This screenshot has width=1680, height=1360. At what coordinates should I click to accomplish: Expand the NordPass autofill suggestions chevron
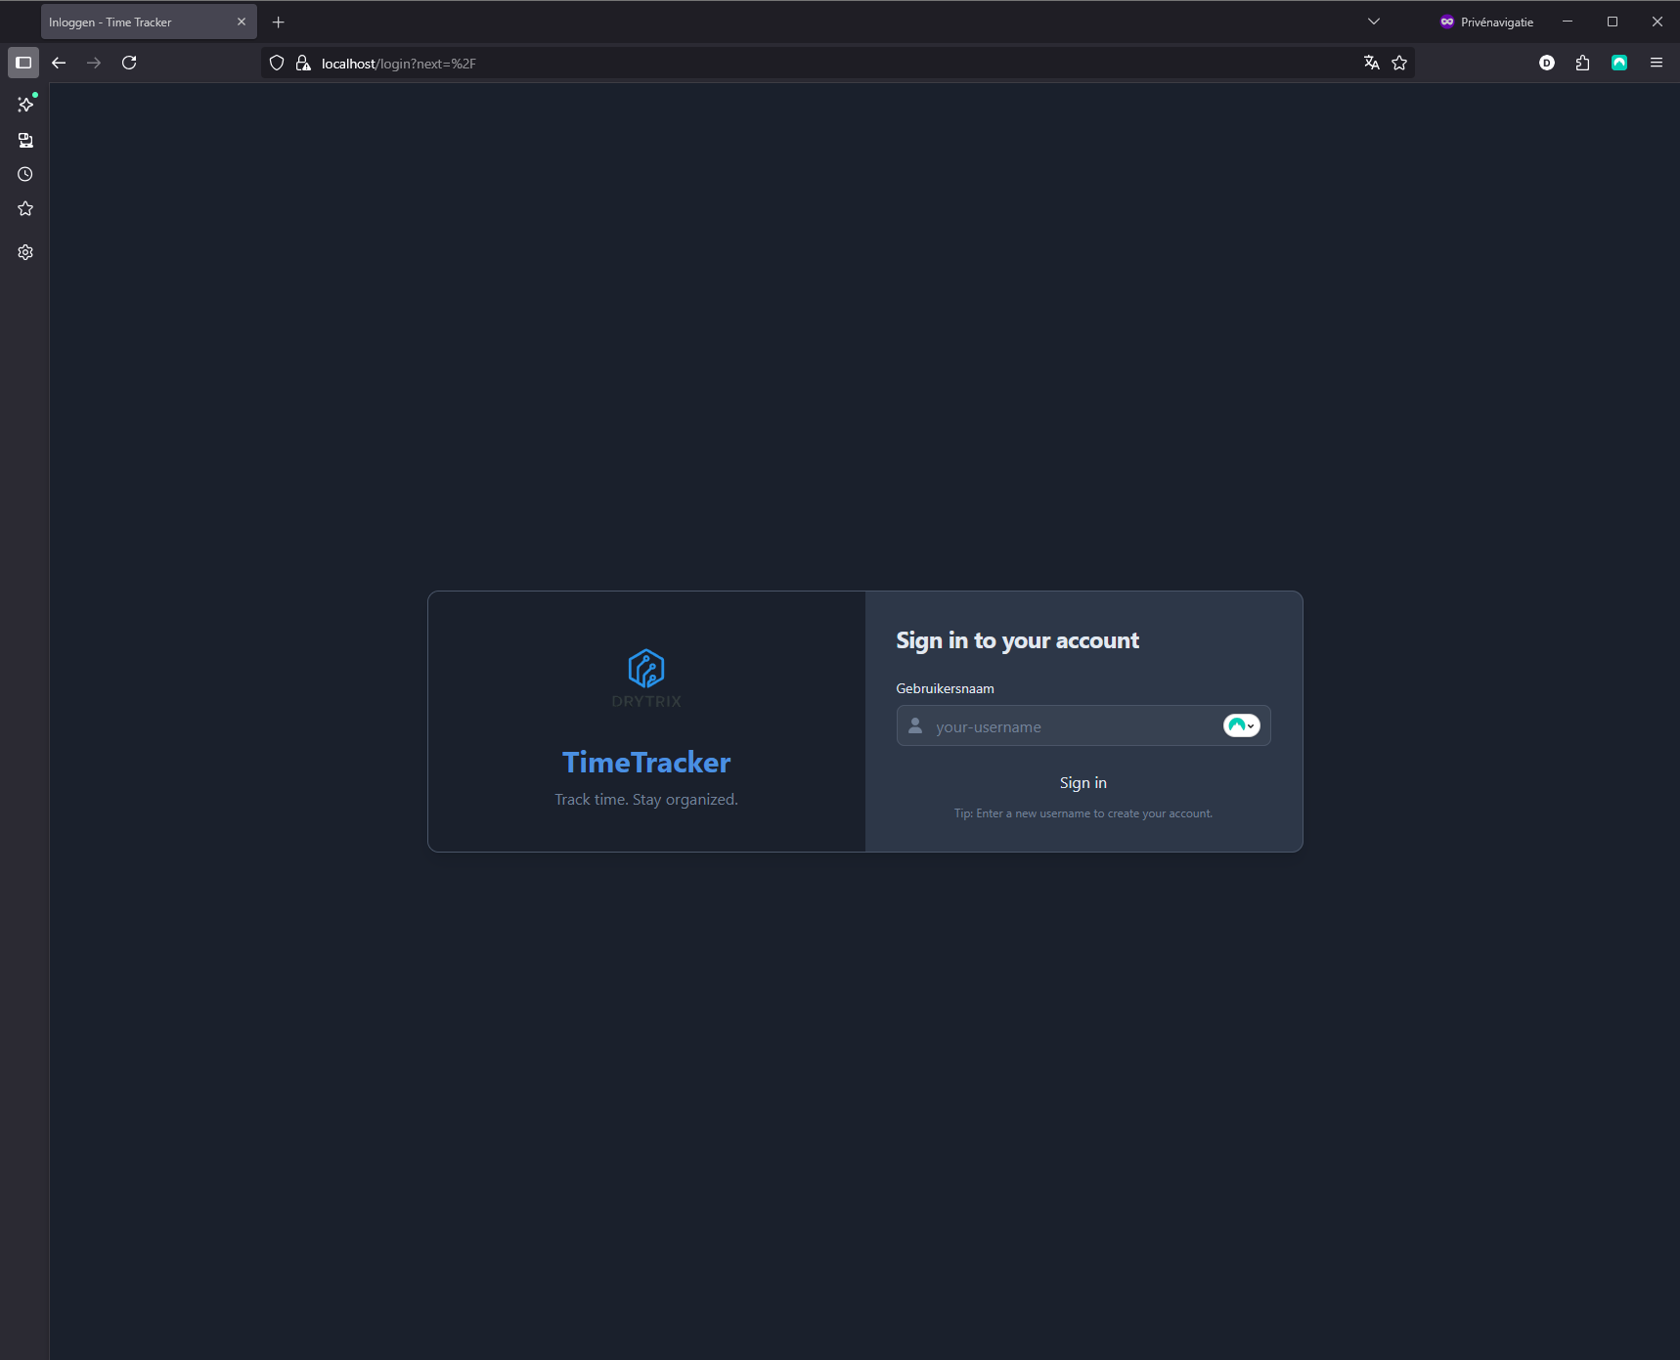point(1251,725)
